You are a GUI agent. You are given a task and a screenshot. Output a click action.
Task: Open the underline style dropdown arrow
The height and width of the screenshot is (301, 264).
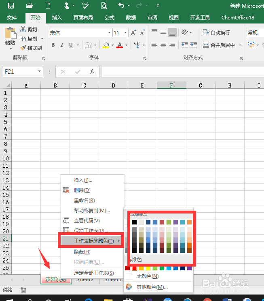pyautogui.click(x=78, y=45)
